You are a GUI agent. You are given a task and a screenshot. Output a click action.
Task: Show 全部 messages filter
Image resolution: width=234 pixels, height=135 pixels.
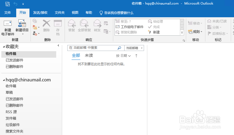pos(76,56)
